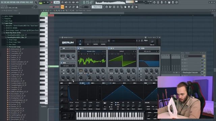Expand the ACOUSTIC DRUMS folder
Image resolution: width=216 pixels, height=121 pixels.
click(x=11, y=28)
